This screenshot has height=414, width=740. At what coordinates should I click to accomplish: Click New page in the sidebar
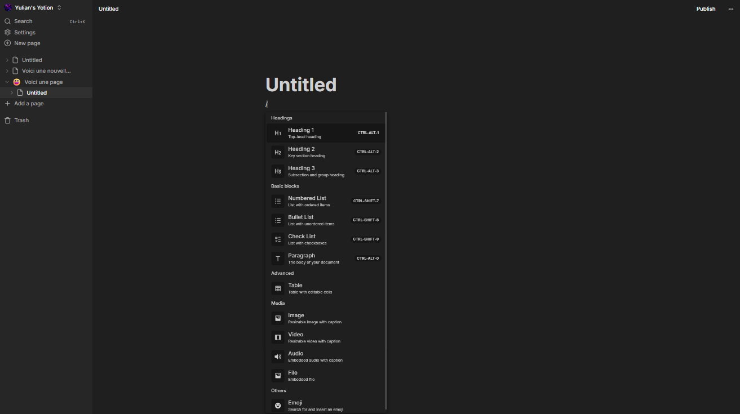[27, 43]
